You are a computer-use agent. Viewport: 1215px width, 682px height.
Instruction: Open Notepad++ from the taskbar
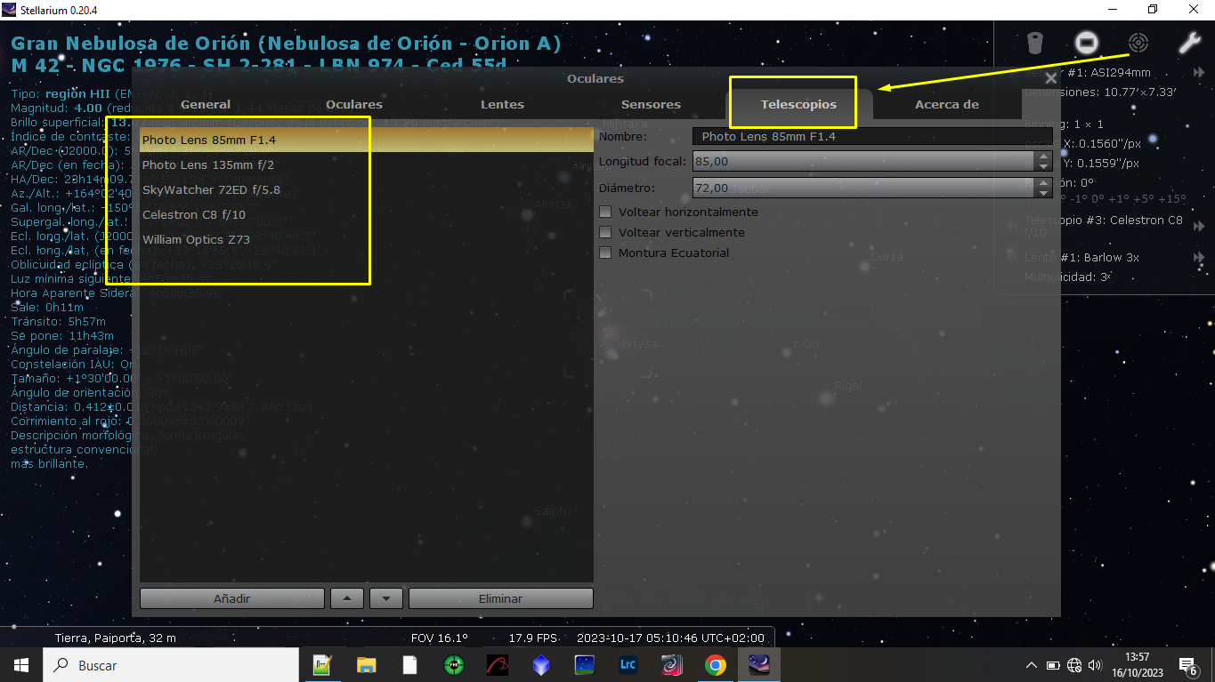tap(322, 665)
